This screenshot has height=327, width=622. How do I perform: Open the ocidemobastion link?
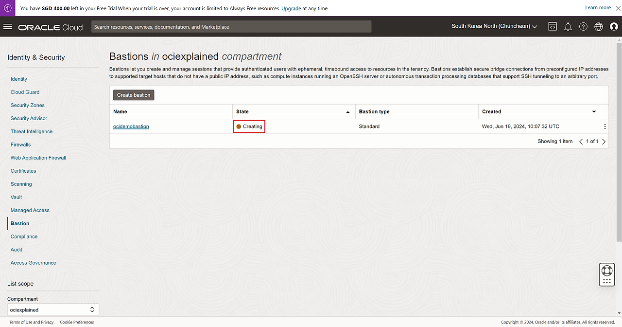coord(131,127)
